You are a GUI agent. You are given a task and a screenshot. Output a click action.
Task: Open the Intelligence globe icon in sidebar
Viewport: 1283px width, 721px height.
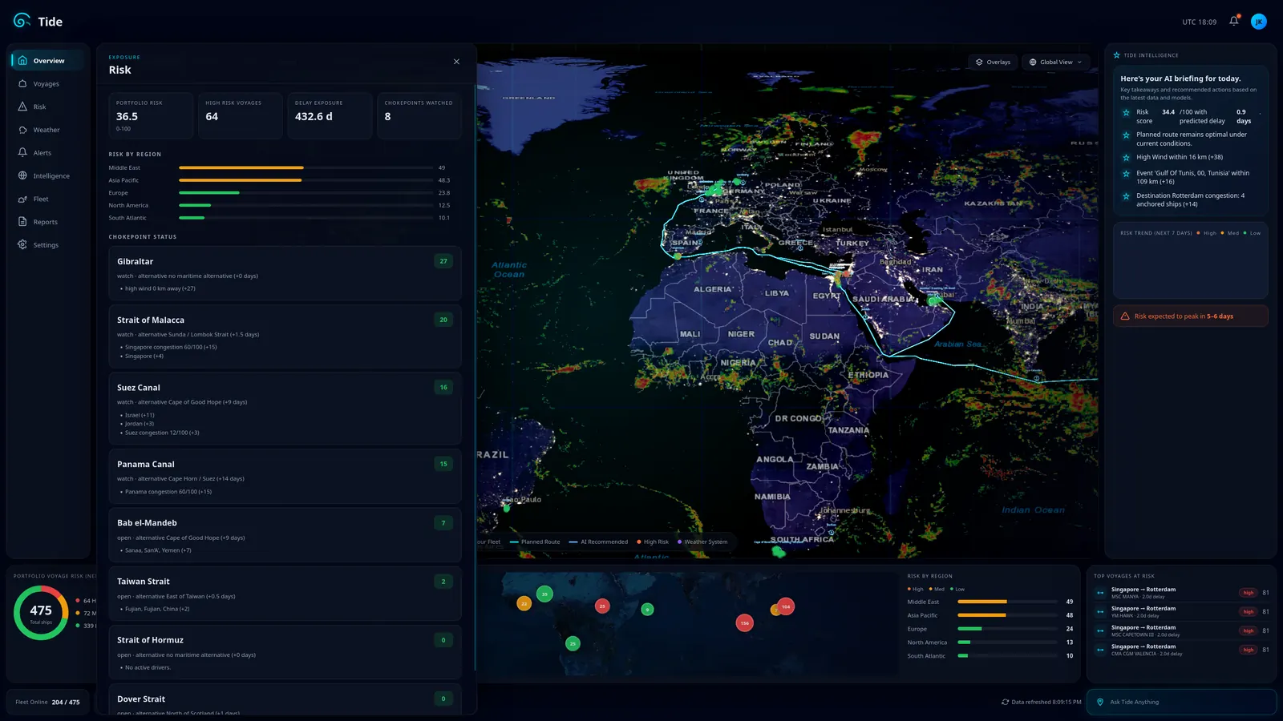click(22, 175)
